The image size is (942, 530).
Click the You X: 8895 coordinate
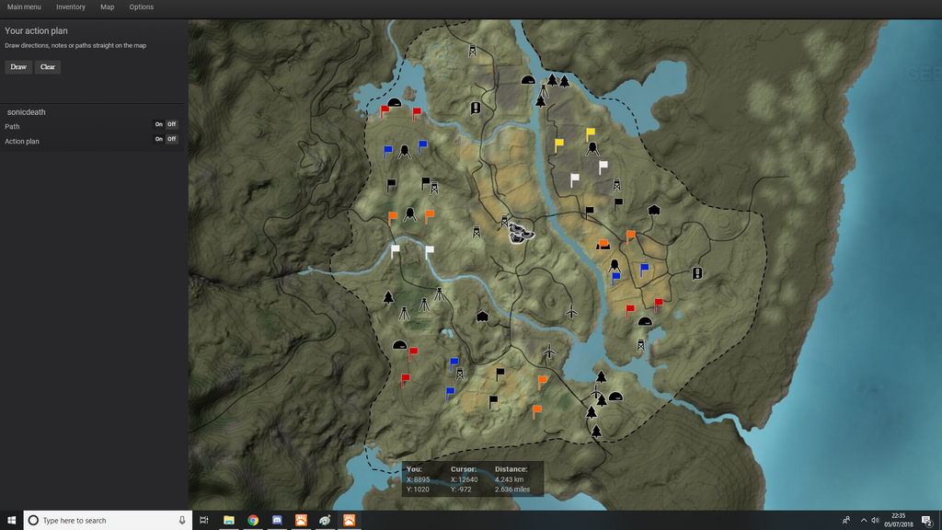tap(419, 479)
